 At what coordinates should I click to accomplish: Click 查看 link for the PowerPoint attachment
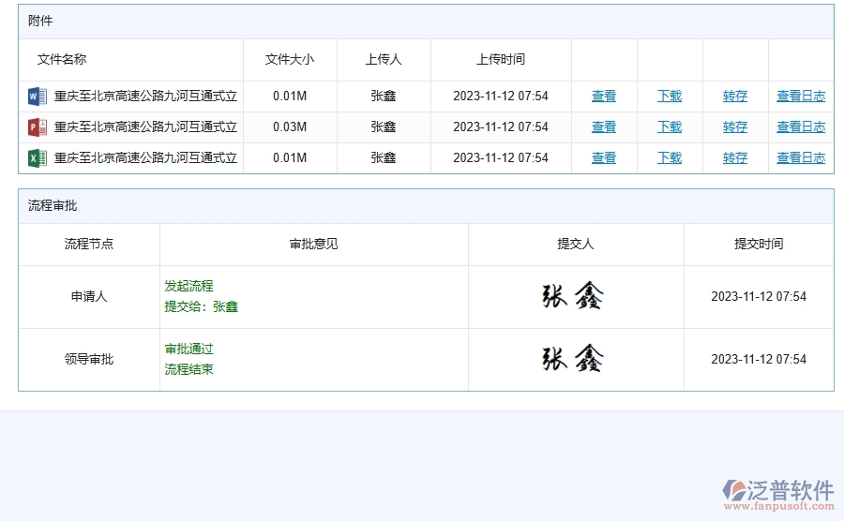(604, 127)
